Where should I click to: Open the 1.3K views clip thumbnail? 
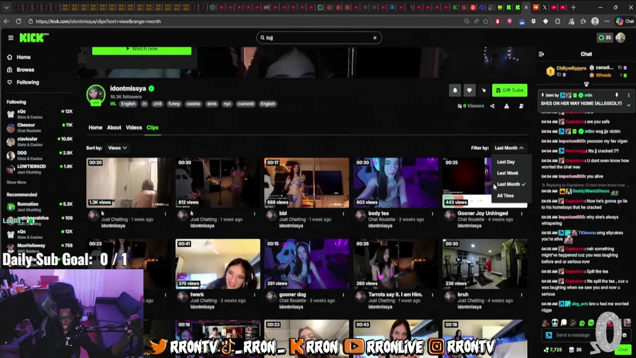tap(128, 182)
